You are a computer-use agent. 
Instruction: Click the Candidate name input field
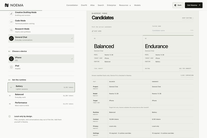pos(171,31)
